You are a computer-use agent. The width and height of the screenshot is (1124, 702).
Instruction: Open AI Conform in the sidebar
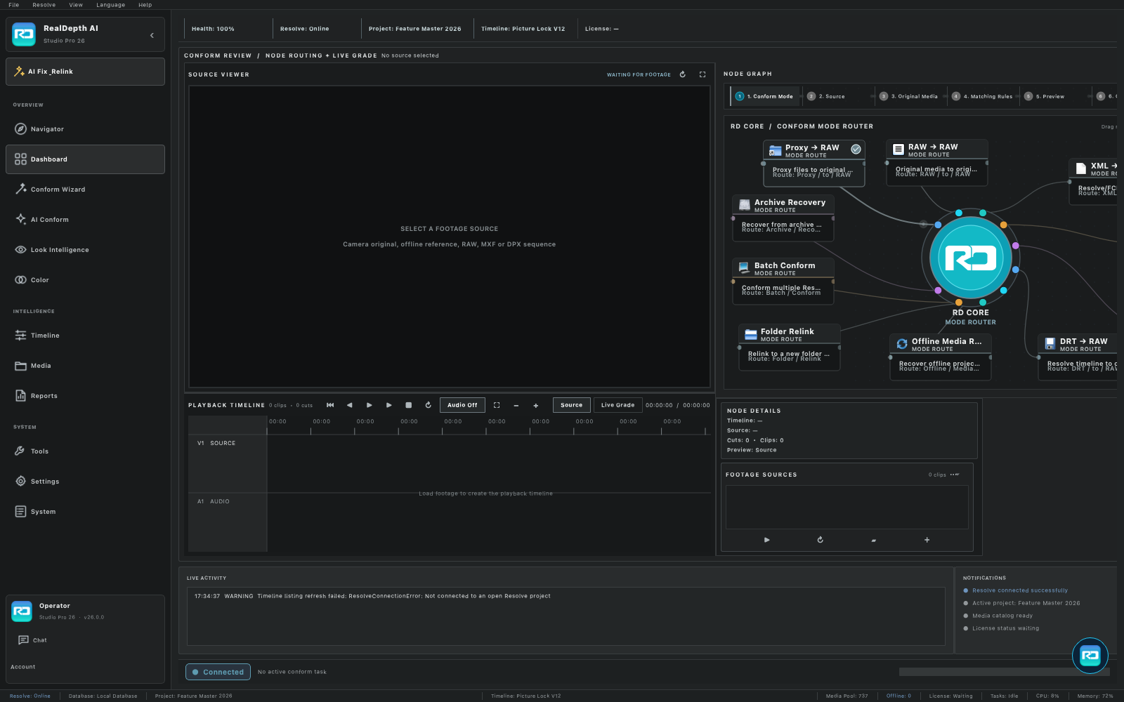[x=85, y=220]
